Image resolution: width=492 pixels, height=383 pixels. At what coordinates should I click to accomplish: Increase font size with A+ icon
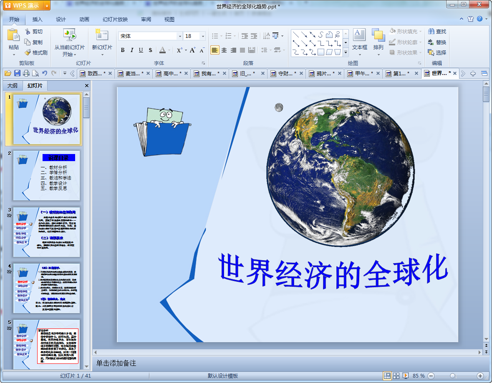point(192,50)
